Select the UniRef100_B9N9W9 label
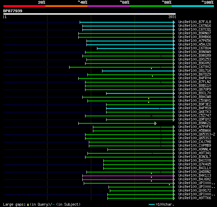This screenshot has width=217, height=207. point(195,52)
